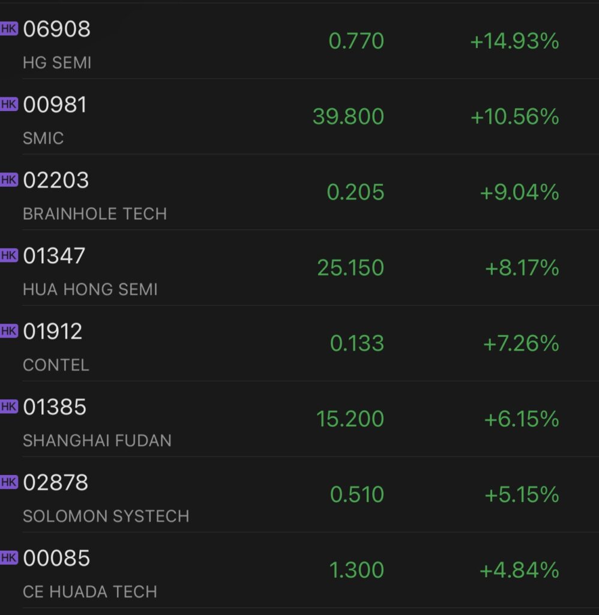The image size is (599, 615).
Task: Tap the HK badge beside 00085
Action: 9,558
